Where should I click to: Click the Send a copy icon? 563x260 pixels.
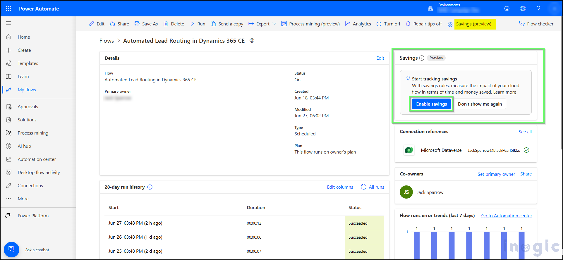[213, 24]
